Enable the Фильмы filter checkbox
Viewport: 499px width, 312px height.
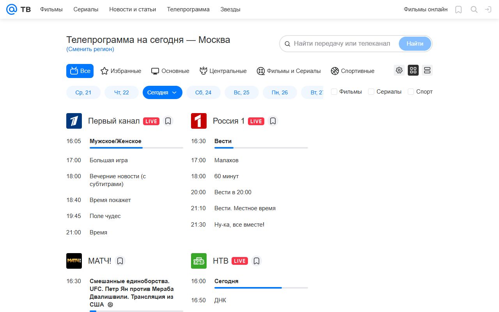click(x=334, y=92)
